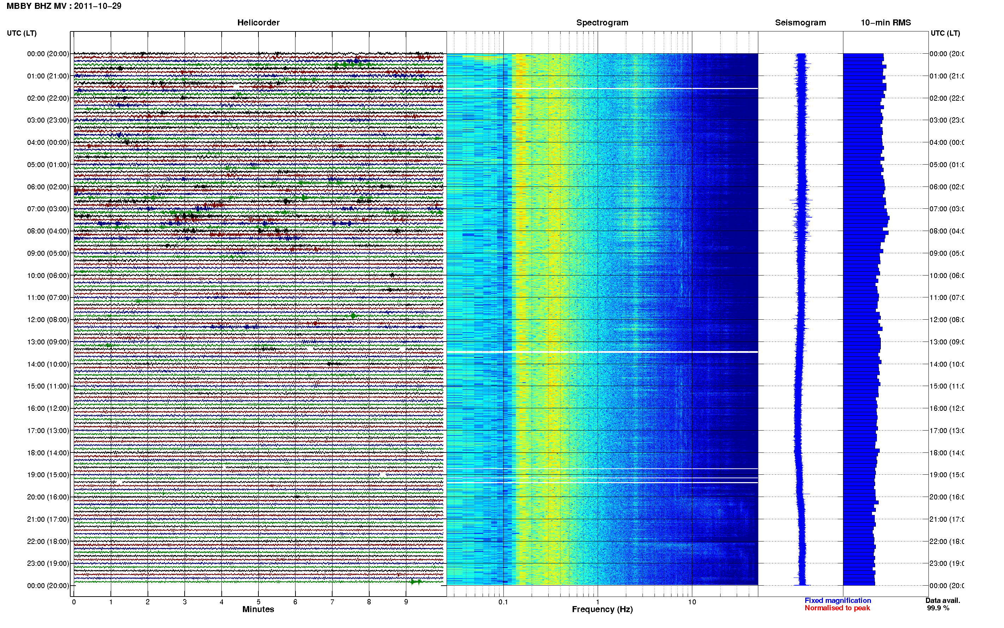Click the 'Frequency (Hz)' x-axis label
Viewport: 1004px width, 628px height.
[602, 609]
